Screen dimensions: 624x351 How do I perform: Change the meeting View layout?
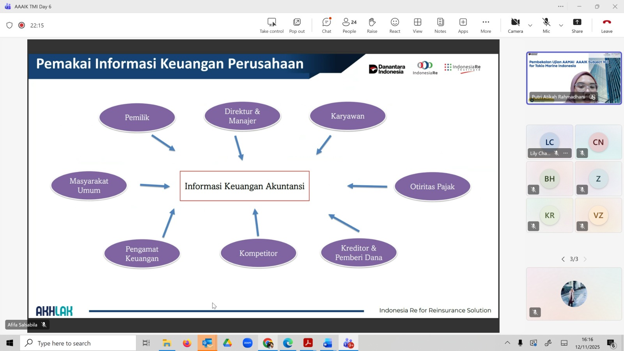click(417, 26)
